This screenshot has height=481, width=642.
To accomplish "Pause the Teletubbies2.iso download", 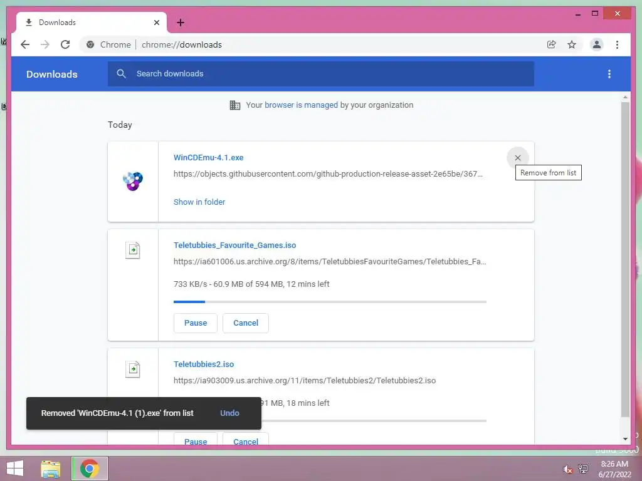I will pos(196,440).
